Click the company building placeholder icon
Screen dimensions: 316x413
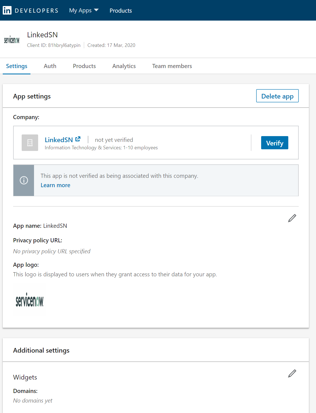click(x=30, y=143)
